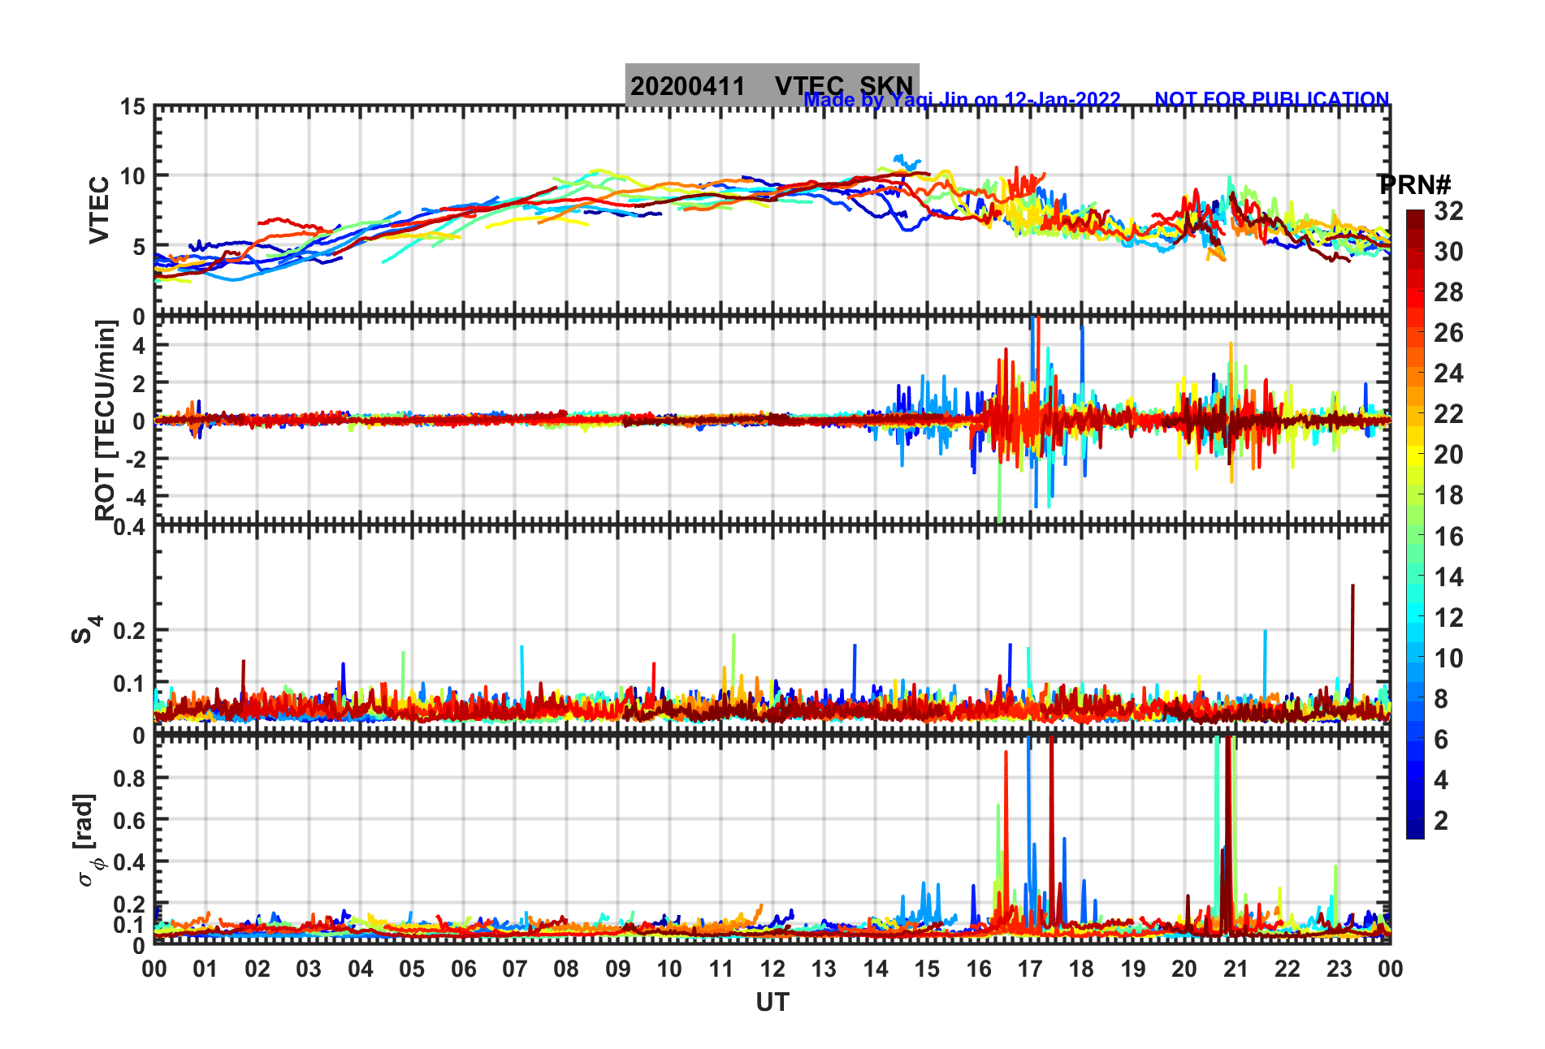Click VTEC axis tick label 10
This screenshot has height=1049, width=1545.
[132, 176]
